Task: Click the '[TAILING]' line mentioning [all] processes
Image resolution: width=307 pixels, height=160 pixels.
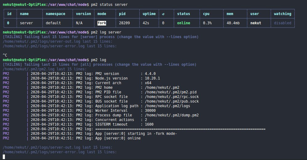Action: [x=99, y=64]
